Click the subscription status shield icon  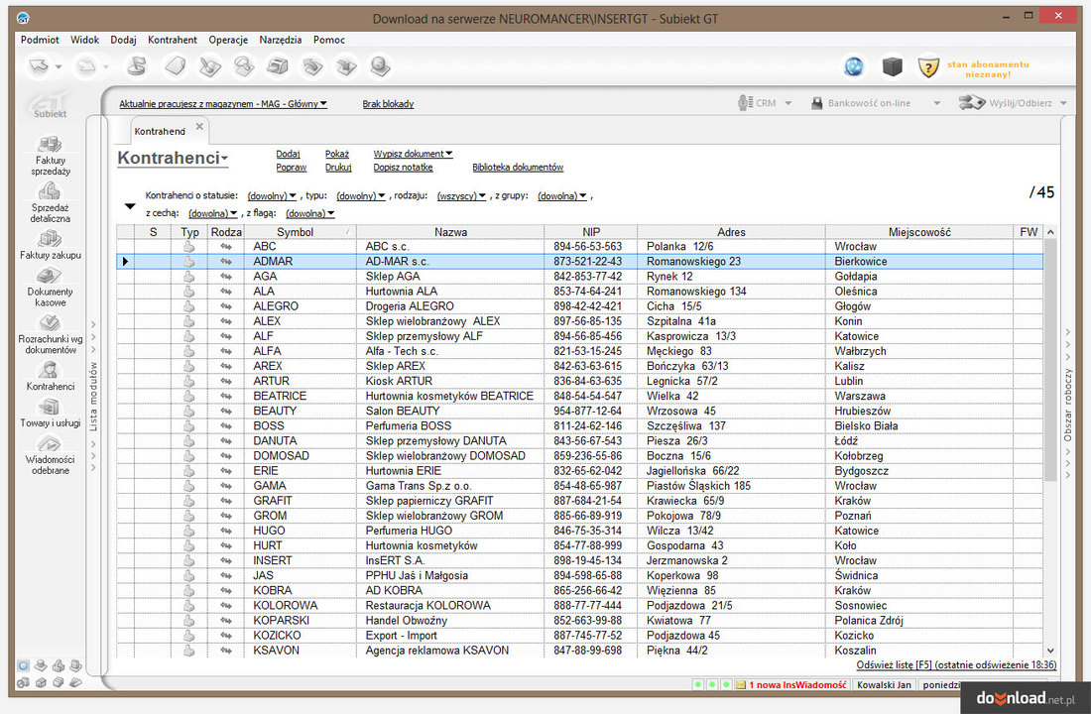pos(928,67)
